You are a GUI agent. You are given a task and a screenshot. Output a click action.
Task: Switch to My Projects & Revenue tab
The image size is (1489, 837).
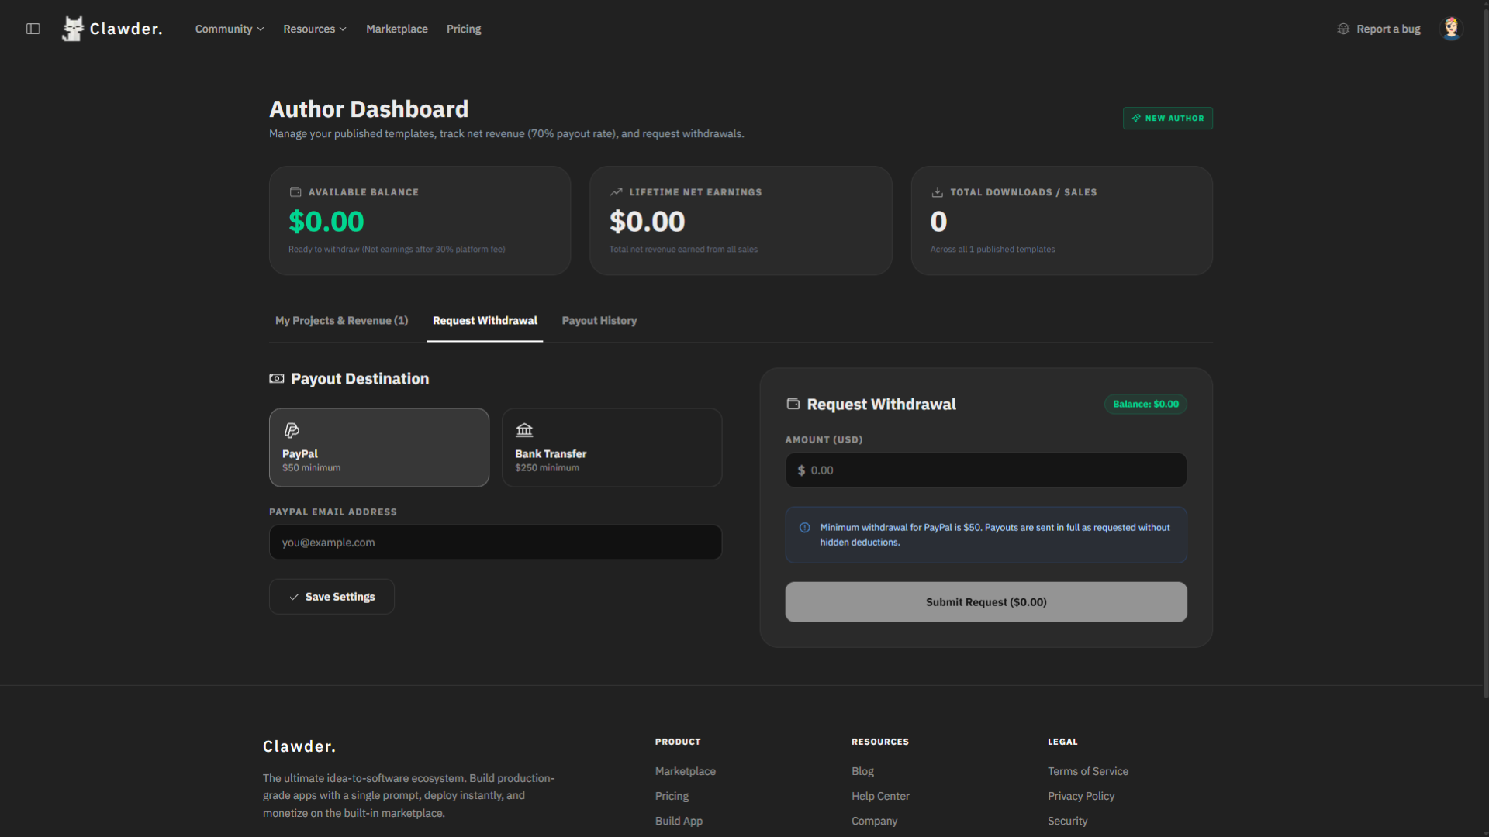click(x=341, y=321)
